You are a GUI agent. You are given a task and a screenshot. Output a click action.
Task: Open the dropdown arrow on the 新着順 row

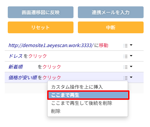tap(131, 67)
